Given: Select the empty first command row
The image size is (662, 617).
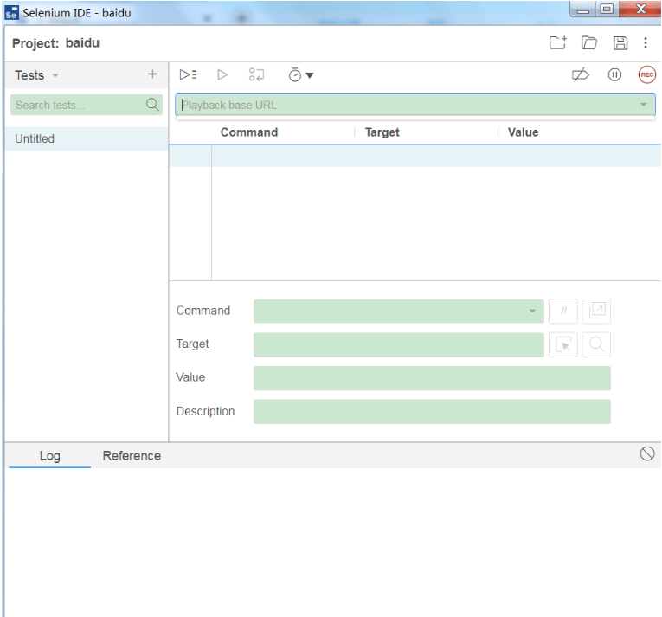Looking at the screenshot, I should (x=415, y=156).
